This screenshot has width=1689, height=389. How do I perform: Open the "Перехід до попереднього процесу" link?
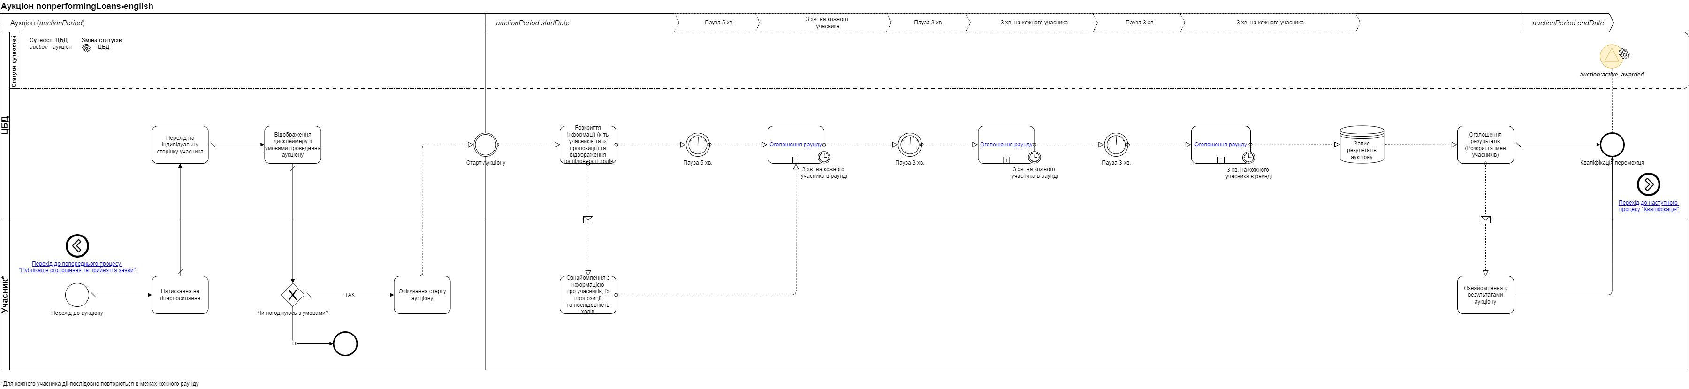point(77,267)
